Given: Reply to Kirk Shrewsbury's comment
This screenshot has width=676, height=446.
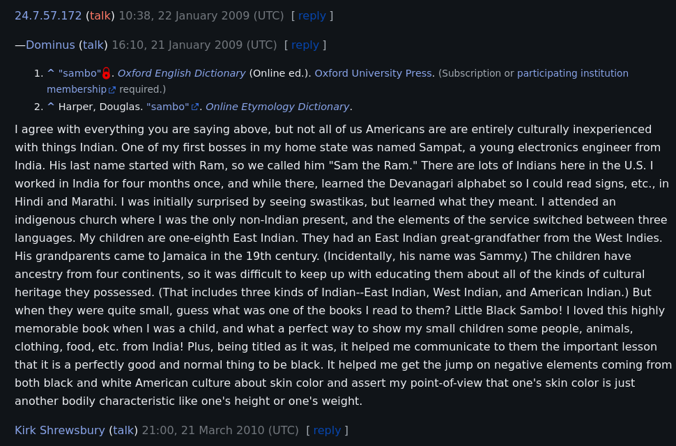Looking at the screenshot, I should click(x=327, y=430).
